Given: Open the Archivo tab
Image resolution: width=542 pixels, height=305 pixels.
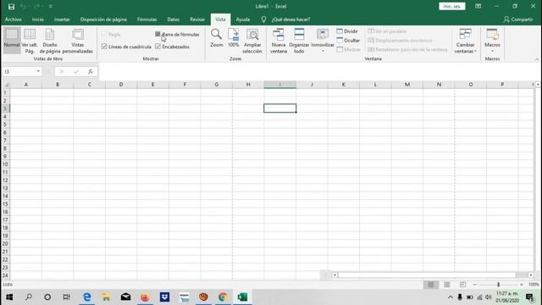Looking at the screenshot, I should tap(14, 19).
